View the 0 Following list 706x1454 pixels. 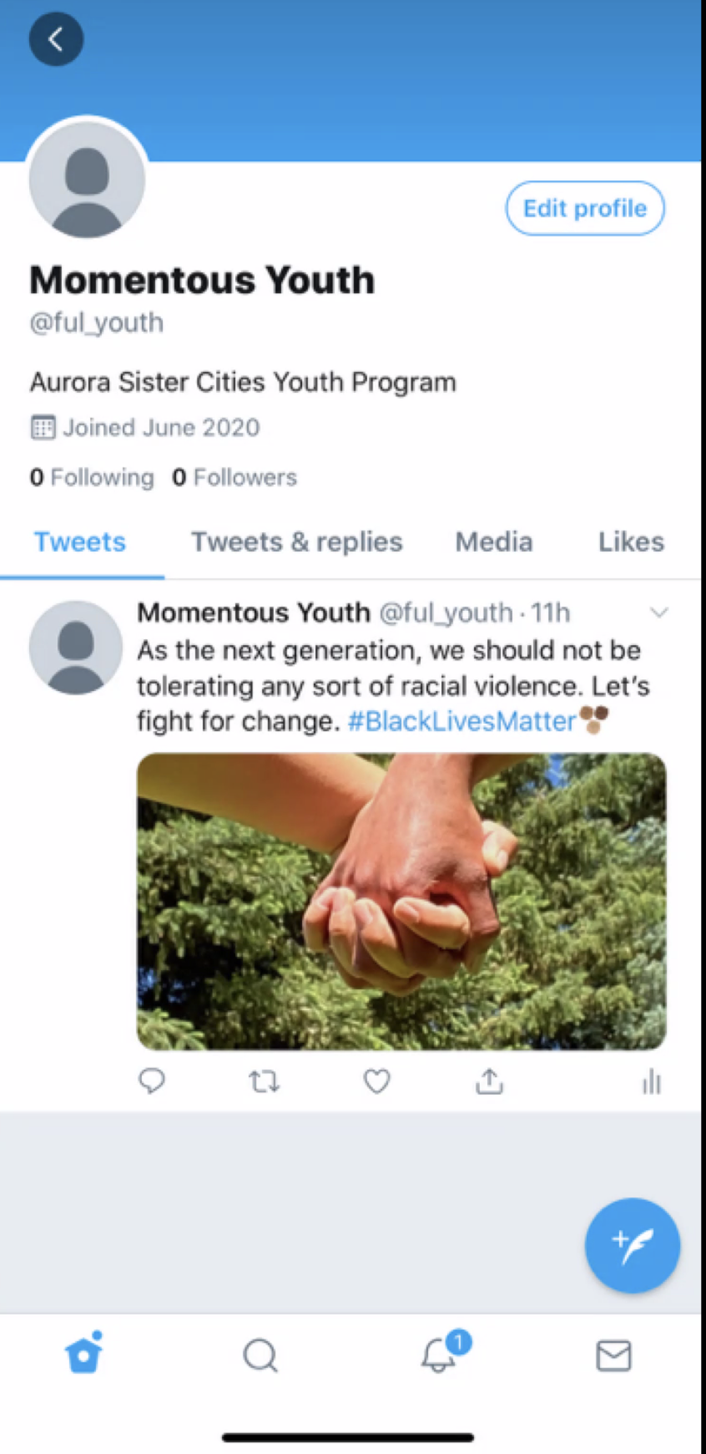click(x=92, y=477)
